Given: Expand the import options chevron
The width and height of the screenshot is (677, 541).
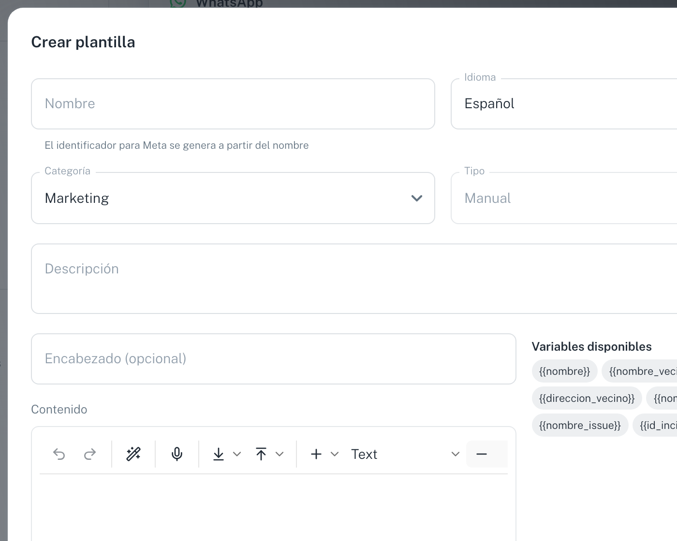Looking at the screenshot, I should 237,454.
